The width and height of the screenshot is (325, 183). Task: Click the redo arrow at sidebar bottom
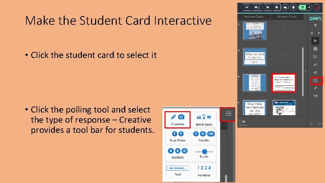[319, 124]
